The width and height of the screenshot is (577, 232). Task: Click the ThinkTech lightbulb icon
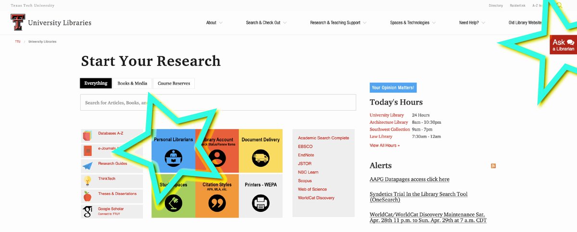88,181
